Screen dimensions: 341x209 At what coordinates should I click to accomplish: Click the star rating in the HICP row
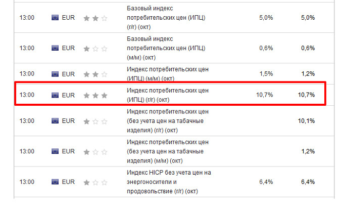point(95,182)
